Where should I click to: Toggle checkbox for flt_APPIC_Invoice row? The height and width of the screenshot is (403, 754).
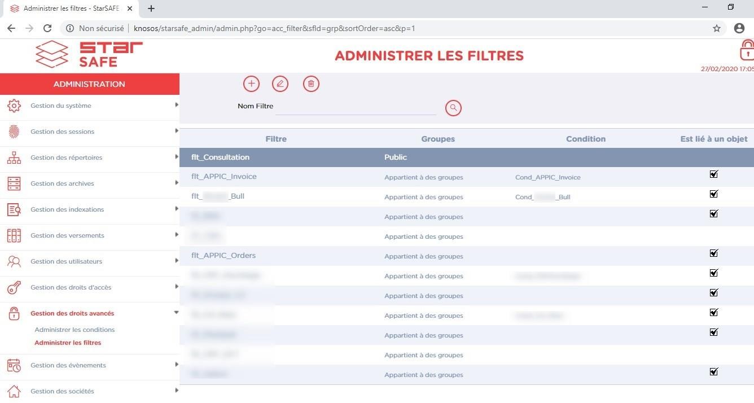[713, 174]
